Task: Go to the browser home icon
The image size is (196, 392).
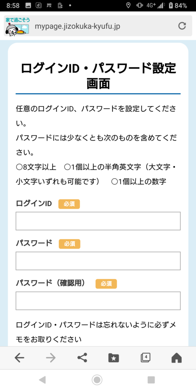Action: click(x=176, y=358)
